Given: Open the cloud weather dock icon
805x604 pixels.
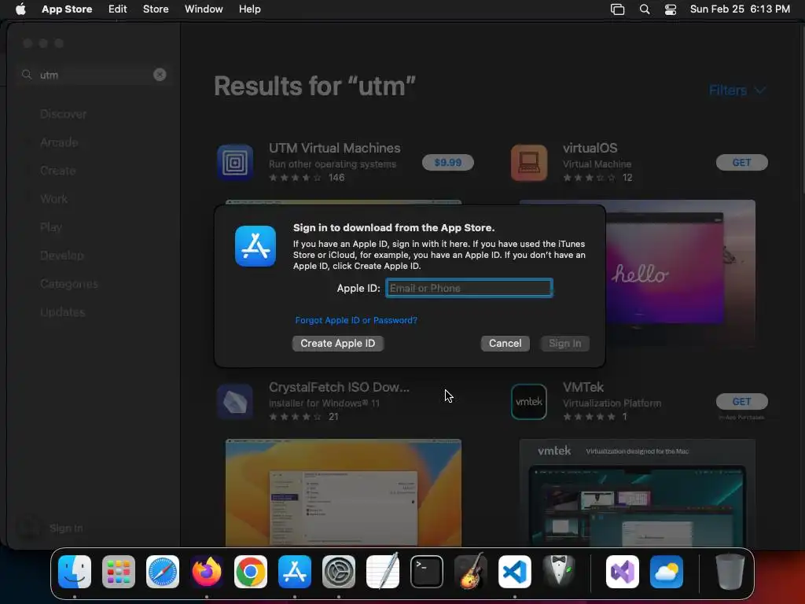Looking at the screenshot, I should click(667, 572).
